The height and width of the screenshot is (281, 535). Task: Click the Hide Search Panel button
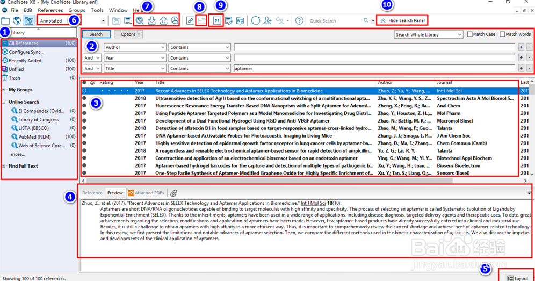coord(402,20)
